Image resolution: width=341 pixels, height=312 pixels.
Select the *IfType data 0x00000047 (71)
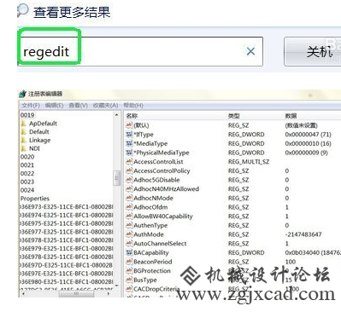[308, 135]
